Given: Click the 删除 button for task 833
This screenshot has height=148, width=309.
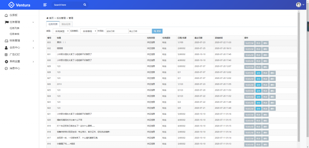Looking at the screenshot, I should pos(265,43).
